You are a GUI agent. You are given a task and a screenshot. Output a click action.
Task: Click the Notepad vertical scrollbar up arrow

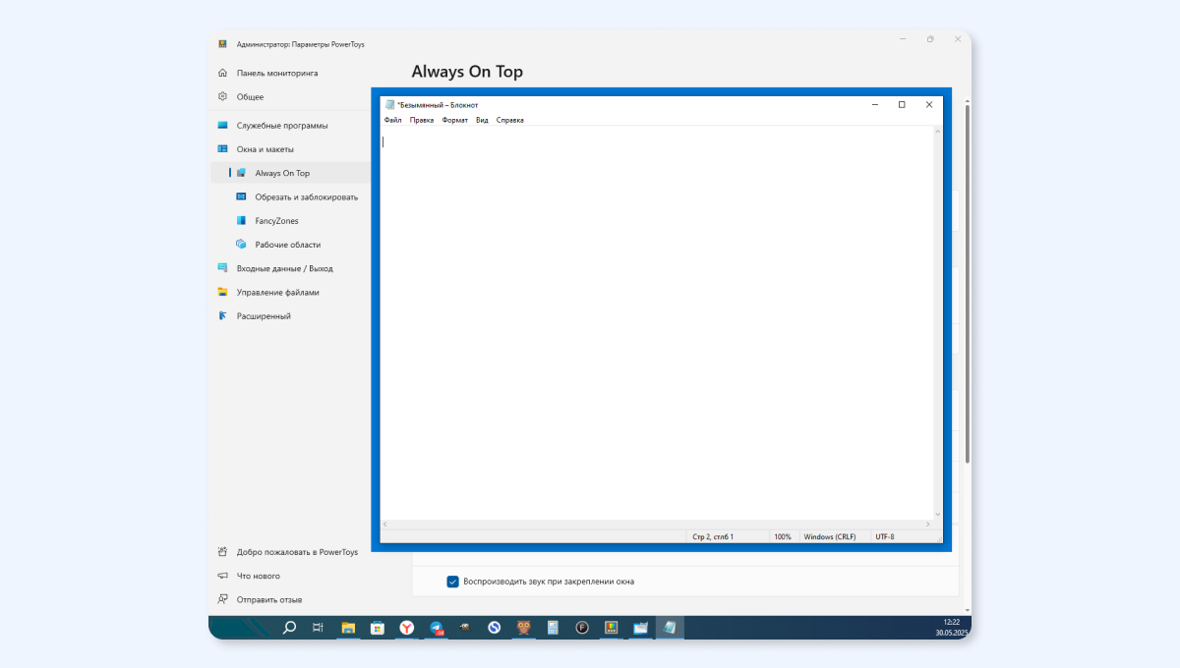pyautogui.click(x=938, y=132)
